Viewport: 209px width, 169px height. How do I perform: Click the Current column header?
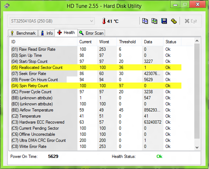pos(87,42)
